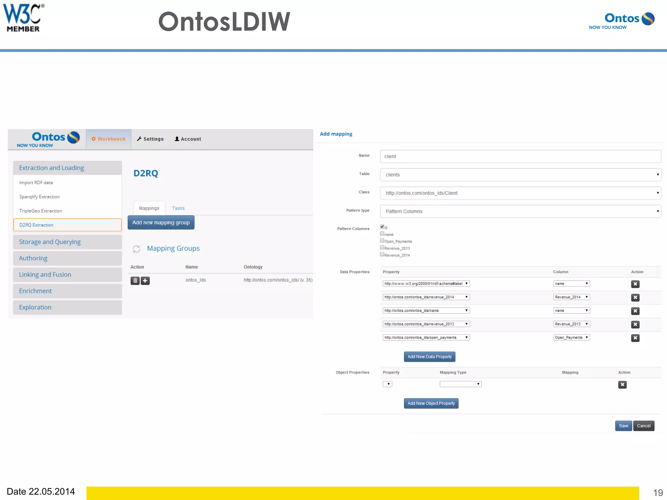667x500 pixels.
Task: Open the revenue_2014 property dropdown
Action: (x=426, y=297)
